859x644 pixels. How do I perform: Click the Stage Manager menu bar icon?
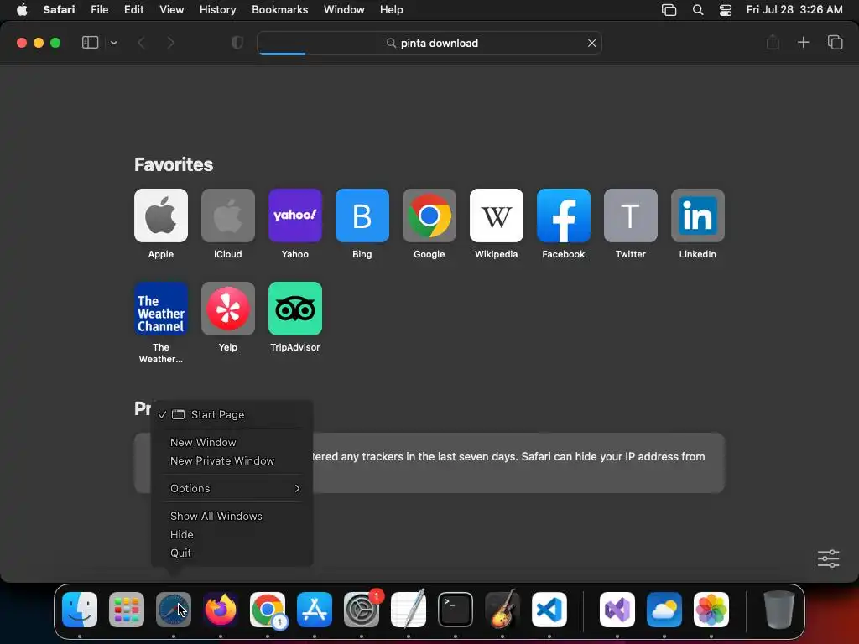point(669,10)
